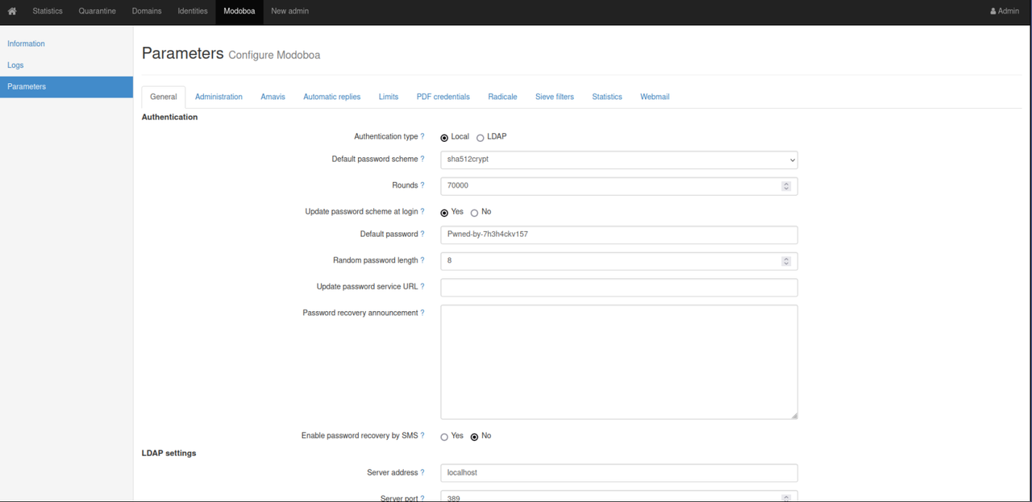Enable password recovery by SMS with Yes
Screen dimensions: 1032x502
click(444, 437)
